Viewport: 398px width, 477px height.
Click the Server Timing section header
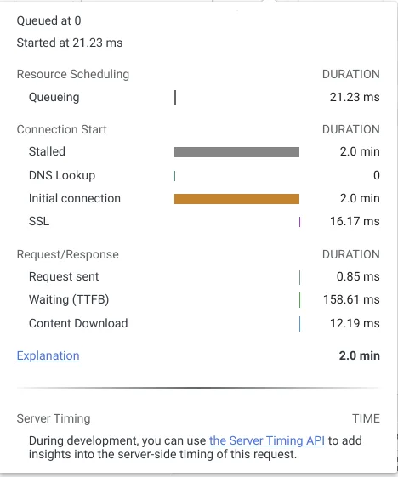coord(54,419)
